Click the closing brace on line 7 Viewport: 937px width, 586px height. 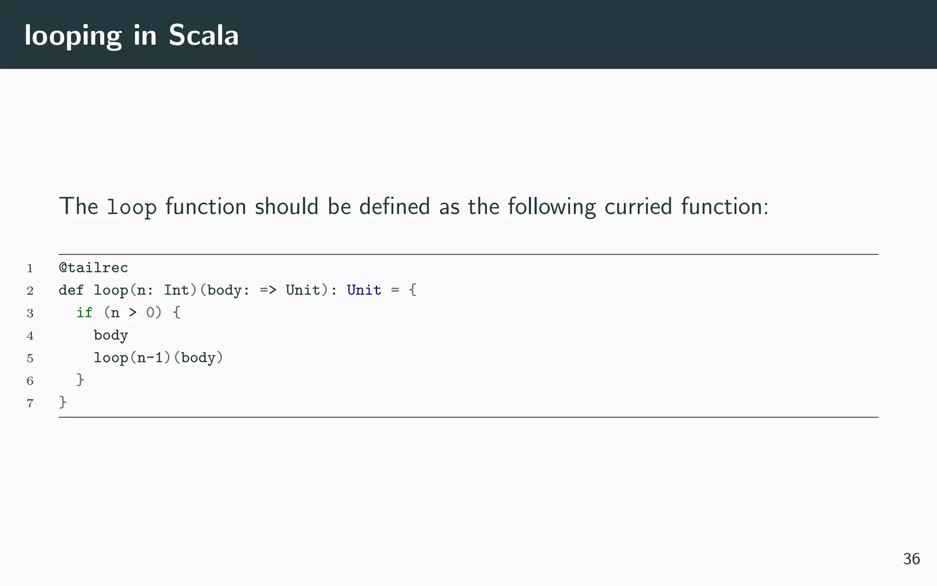(63, 402)
